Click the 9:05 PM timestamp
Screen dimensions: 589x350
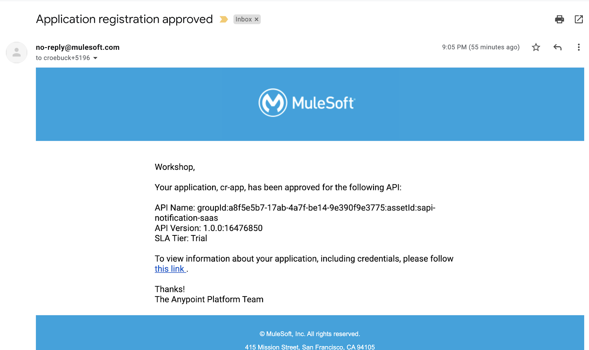click(480, 47)
